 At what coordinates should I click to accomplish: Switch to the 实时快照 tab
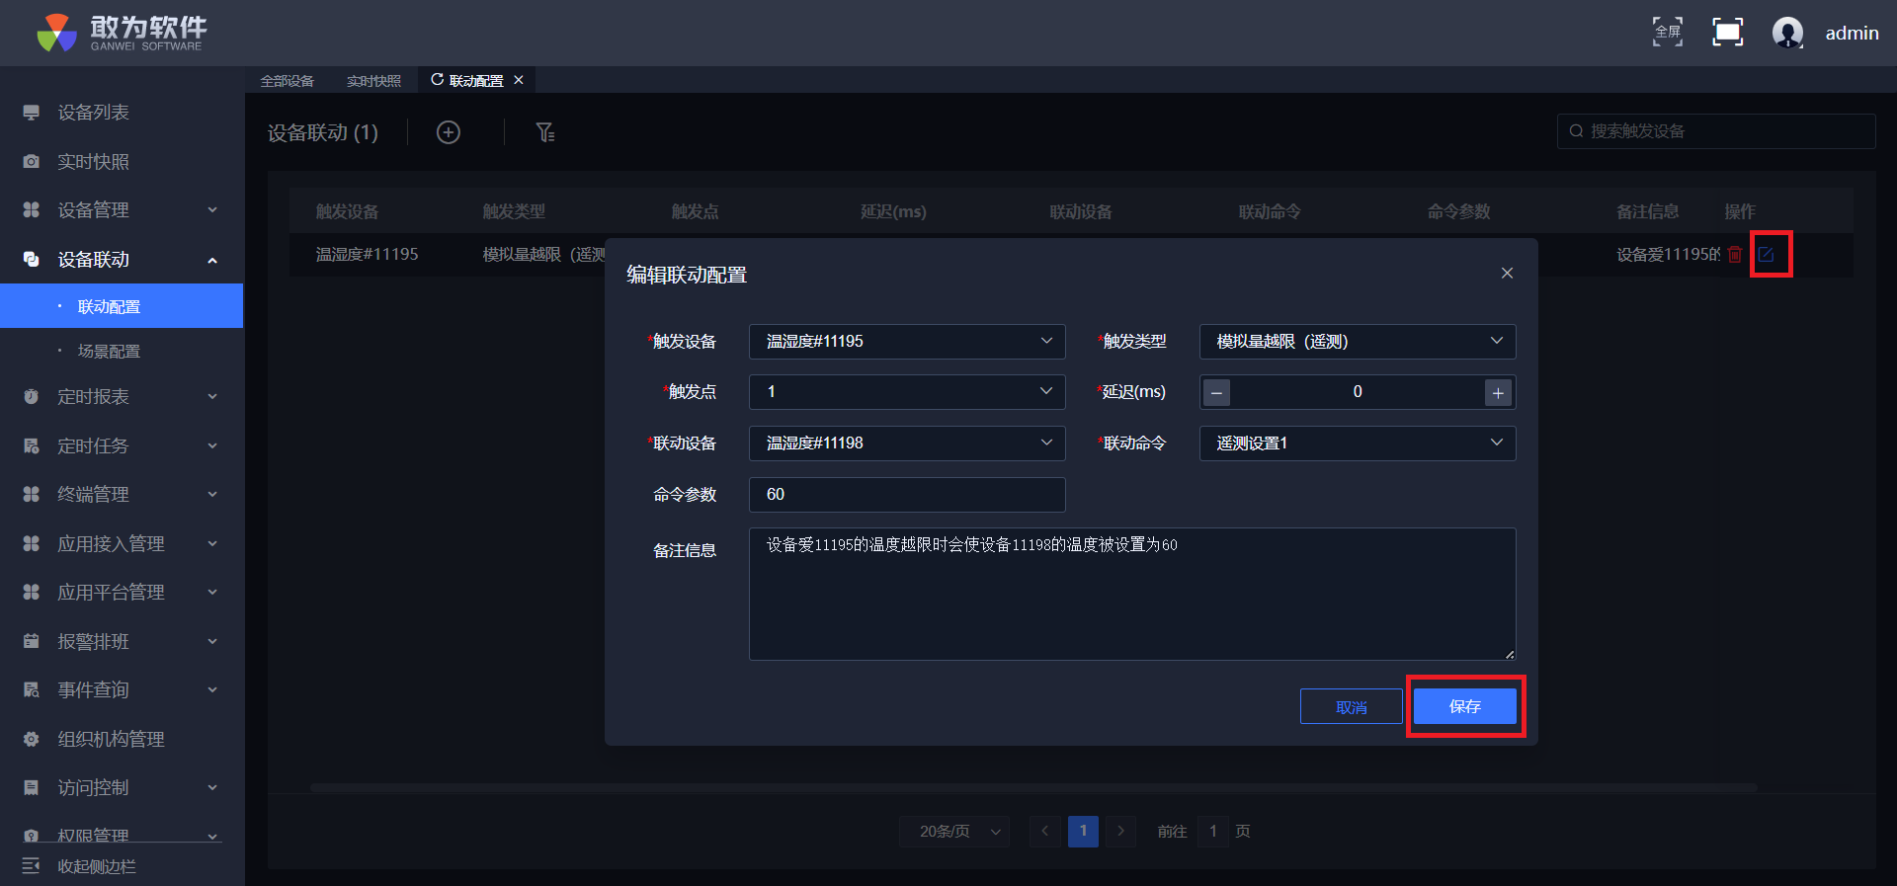[373, 81]
